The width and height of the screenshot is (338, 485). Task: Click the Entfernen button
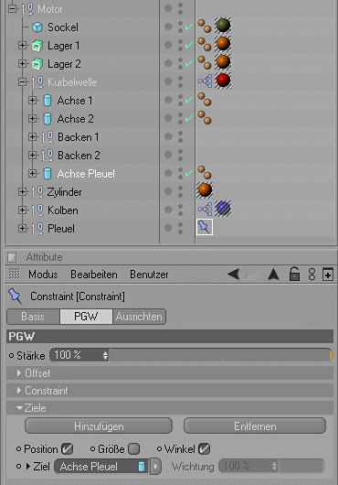255,426
